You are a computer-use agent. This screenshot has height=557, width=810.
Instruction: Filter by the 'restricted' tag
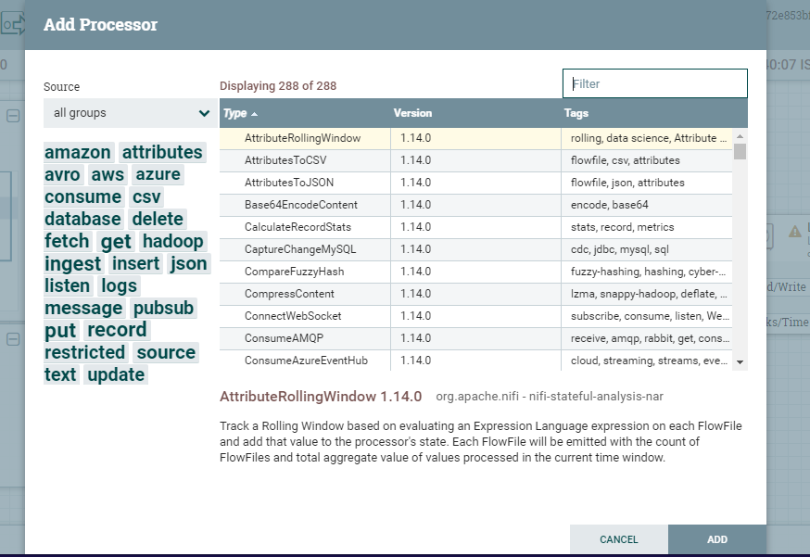pos(84,352)
